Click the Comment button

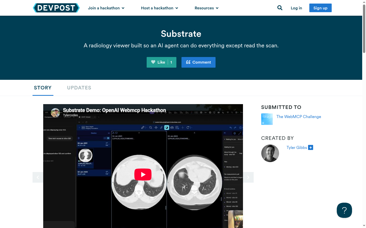(x=199, y=62)
